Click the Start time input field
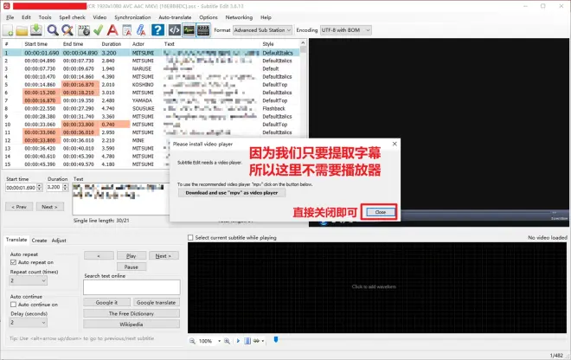The width and height of the screenshot is (571, 360). pyautogui.click(x=21, y=188)
